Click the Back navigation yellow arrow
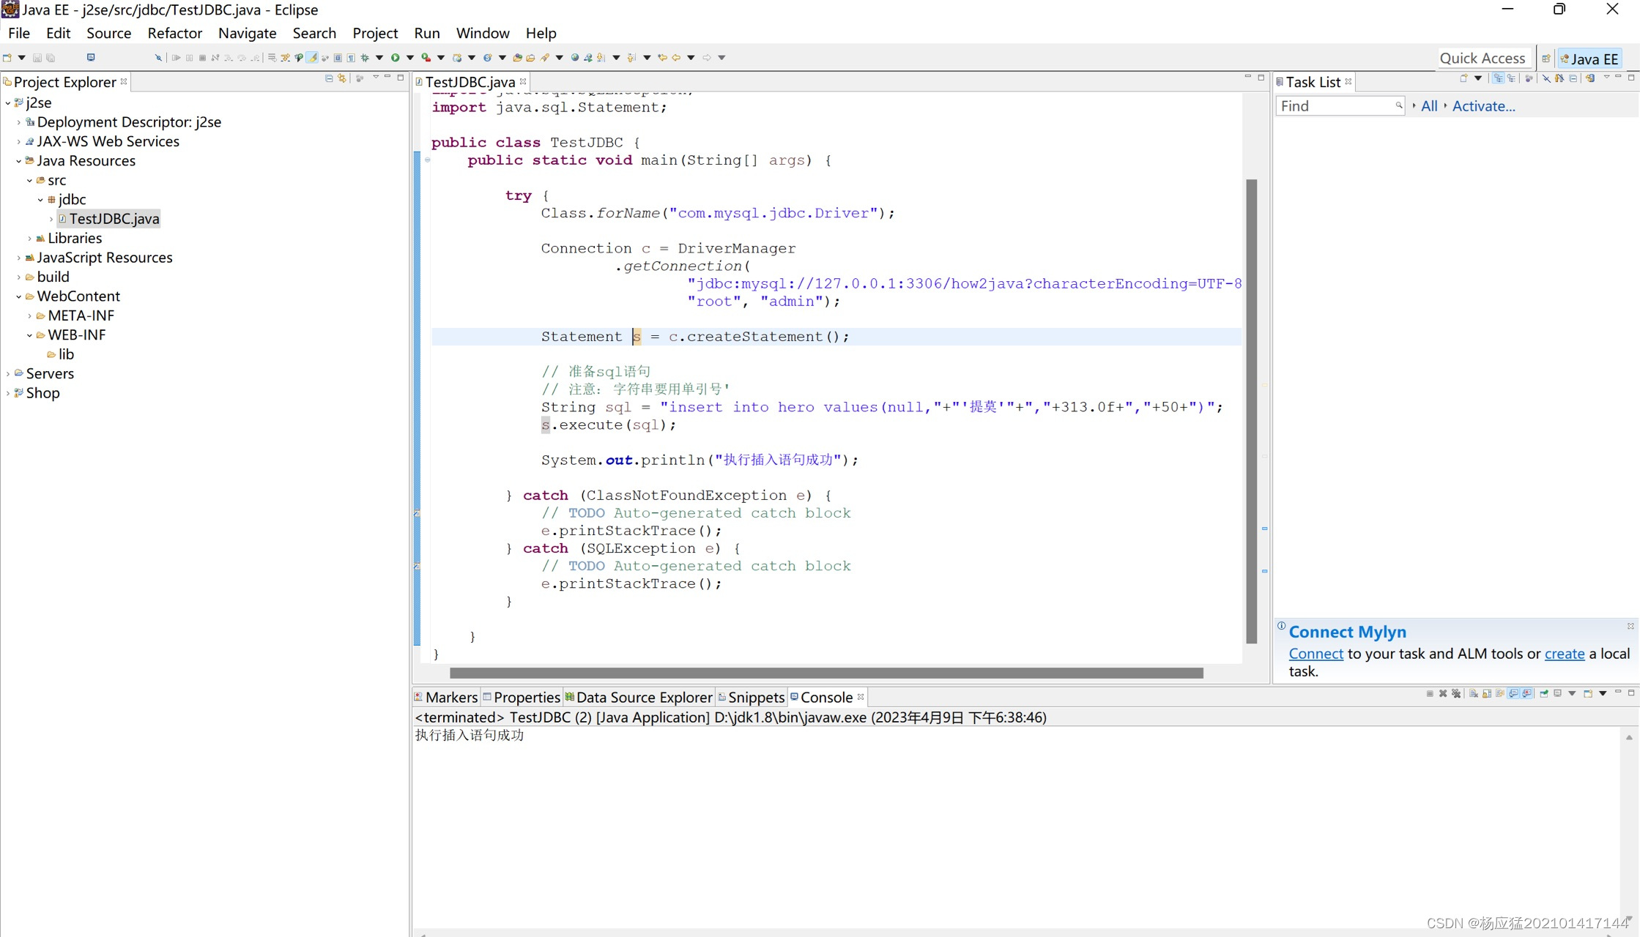The height and width of the screenshot is (937, 1640). (x=676, y=58)
